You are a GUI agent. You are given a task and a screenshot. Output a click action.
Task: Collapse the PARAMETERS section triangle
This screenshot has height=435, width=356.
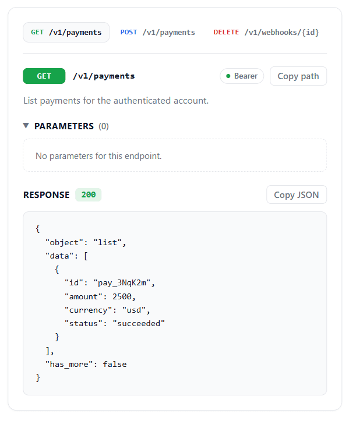26,126
